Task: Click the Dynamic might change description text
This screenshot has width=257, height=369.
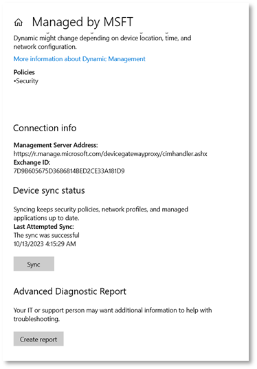Action: pyautogui.click(x=102, y=43)
